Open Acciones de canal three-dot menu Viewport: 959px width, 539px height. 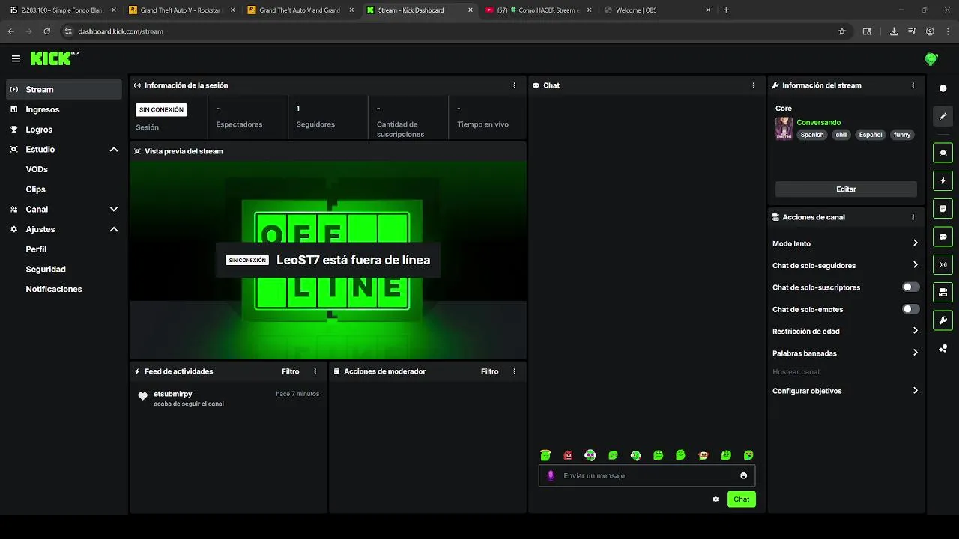913,217
